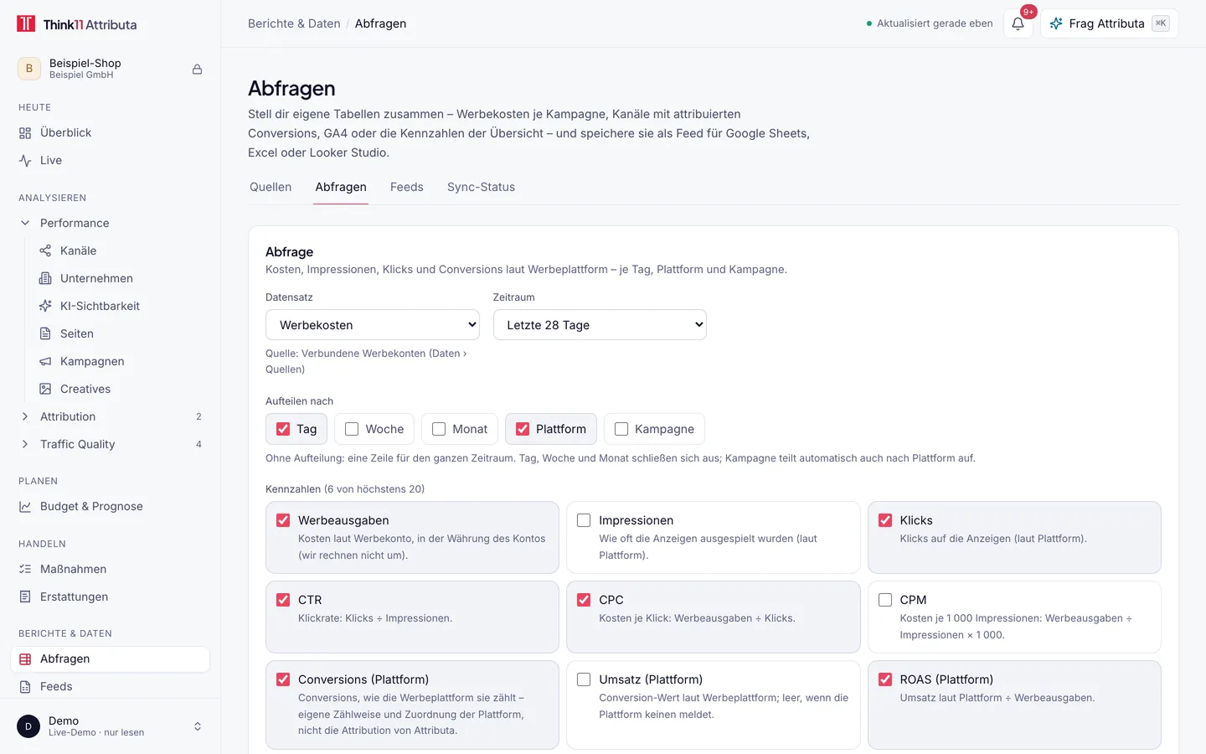Click the Maßnahmen checklist icon

(25, 569)
